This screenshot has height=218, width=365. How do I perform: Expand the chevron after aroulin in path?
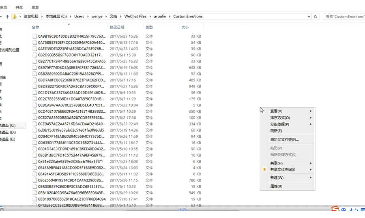170,17
